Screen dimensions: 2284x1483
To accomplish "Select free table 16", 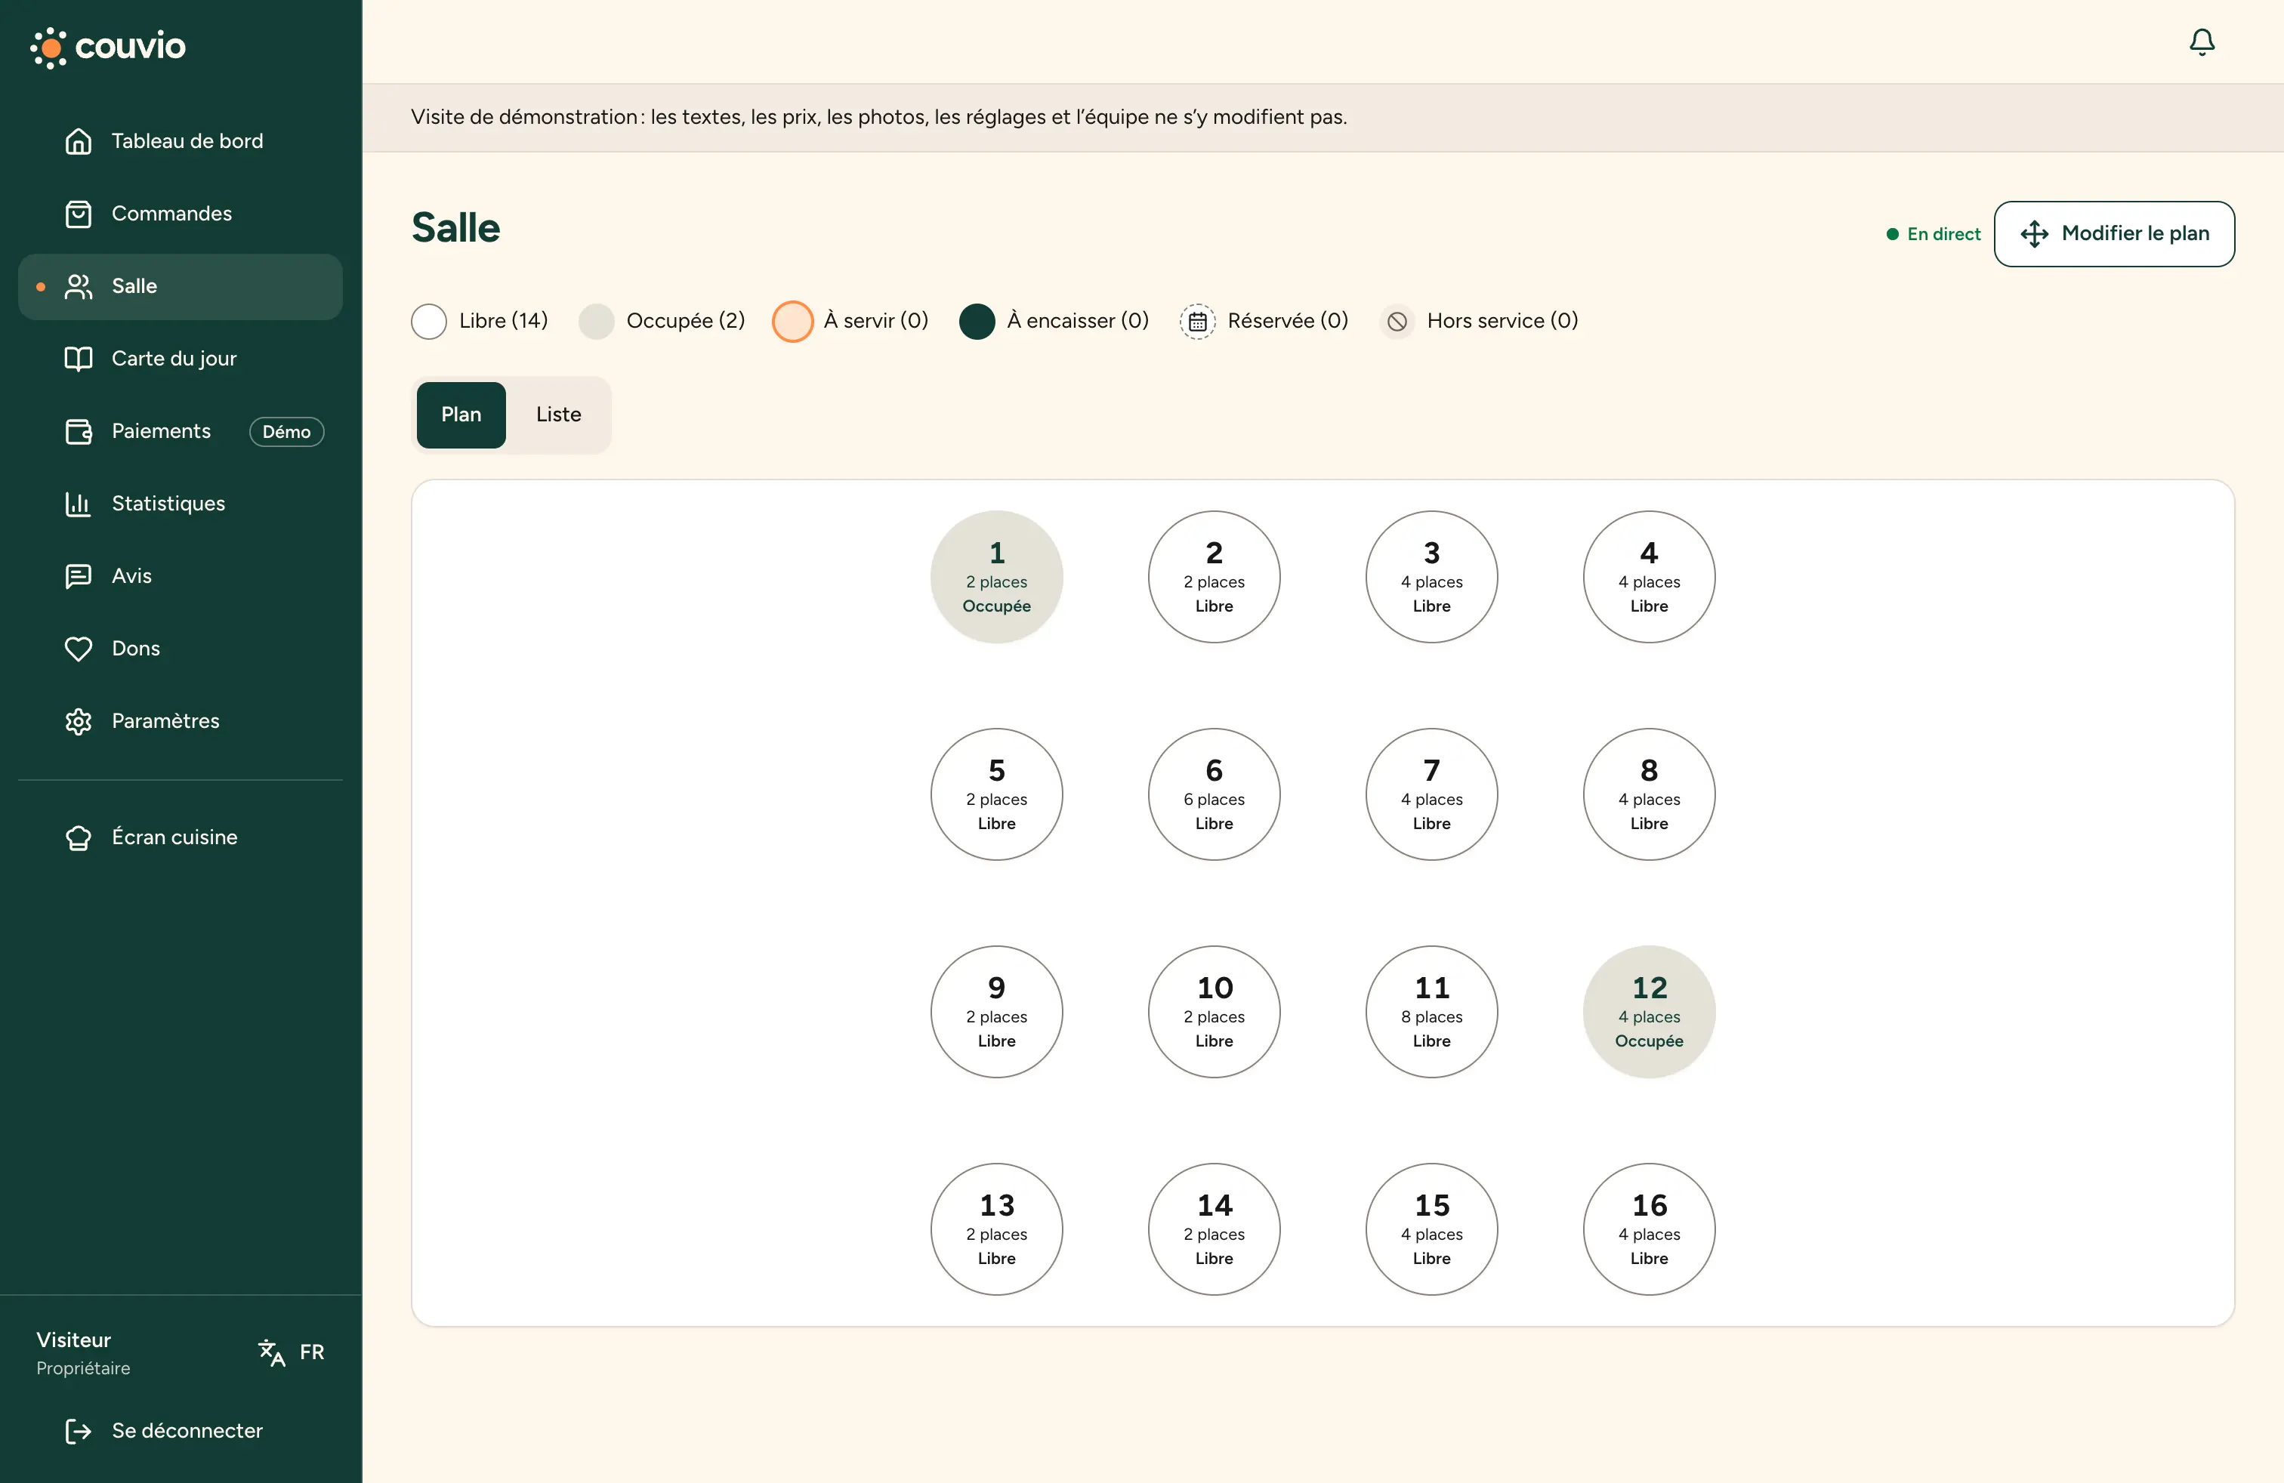I will 1649,1229.
